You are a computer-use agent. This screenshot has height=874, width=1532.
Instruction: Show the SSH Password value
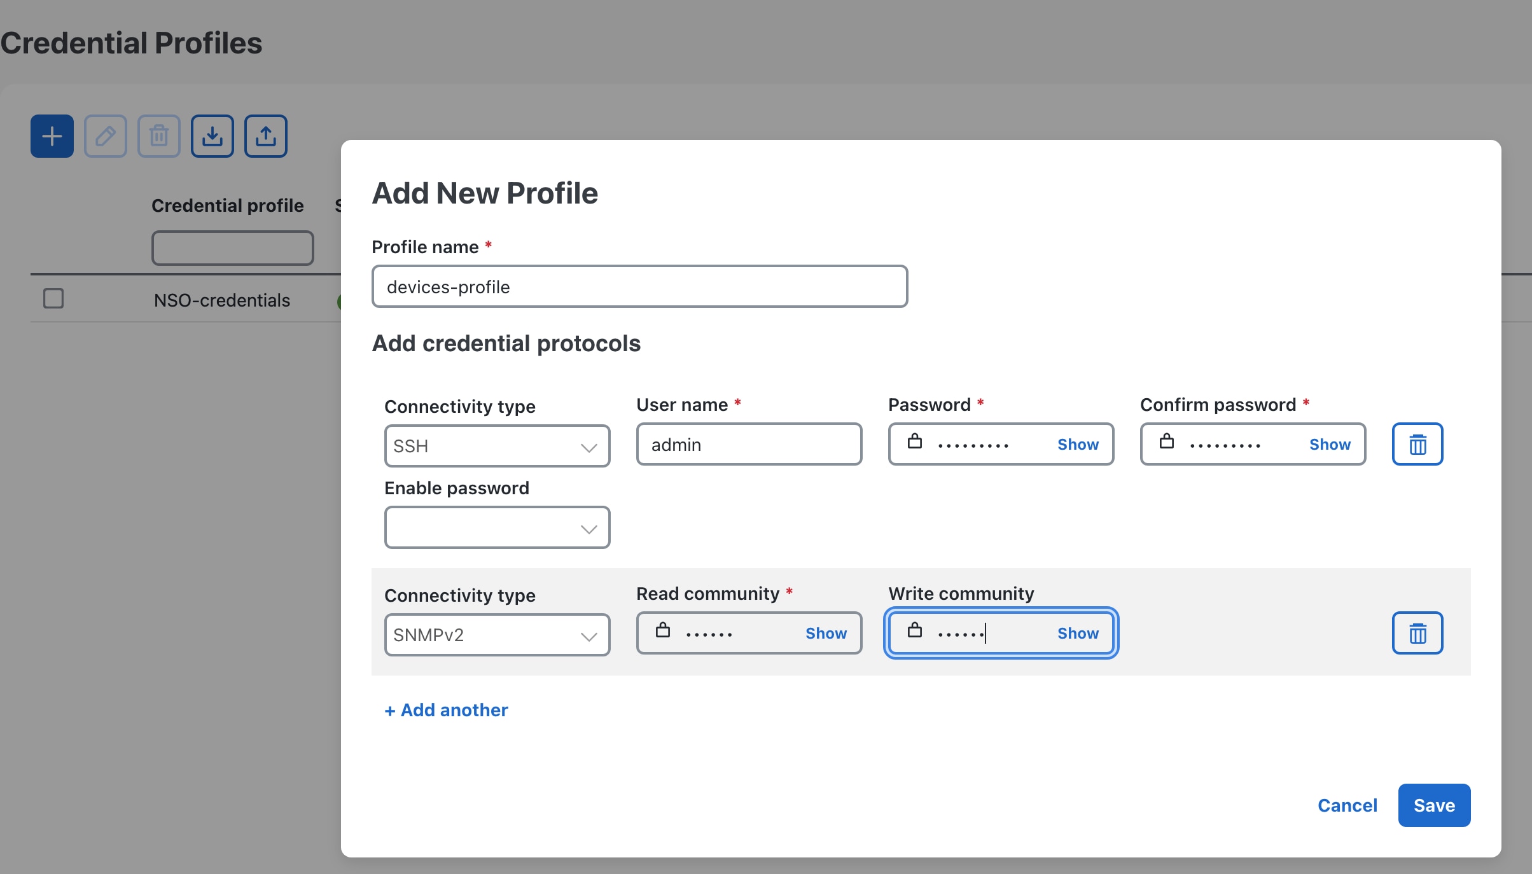point(1078,445)
